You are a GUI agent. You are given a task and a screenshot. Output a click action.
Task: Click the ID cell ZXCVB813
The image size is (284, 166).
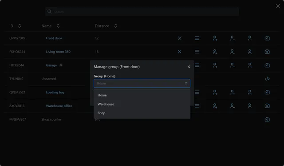pyautogui.click(x=17, y=106)
